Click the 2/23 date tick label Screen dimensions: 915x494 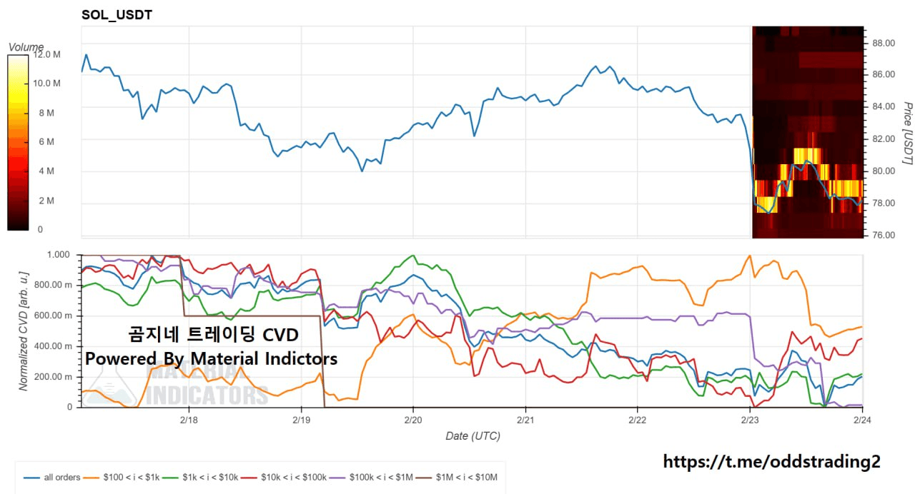[750, 420]
